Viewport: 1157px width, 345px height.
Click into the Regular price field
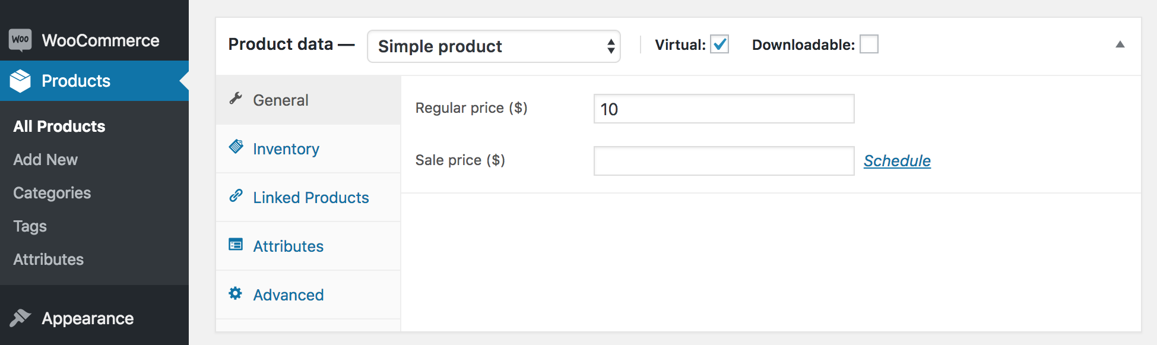click(x=723, y=109)
